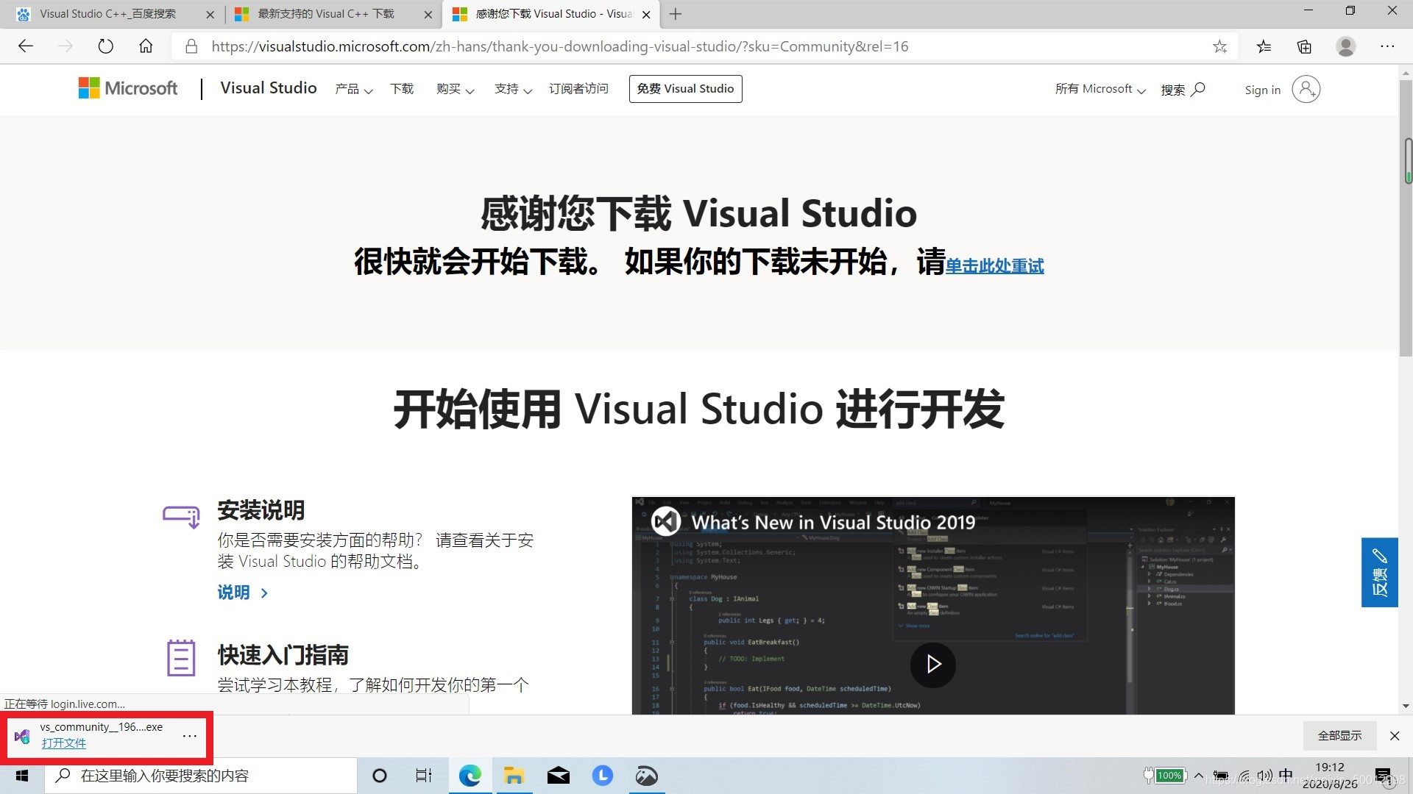Open Cortana circle icon on taskbar
This screenshot has height=794, width=1413.
pyautogui.click(x=380, y=776)
